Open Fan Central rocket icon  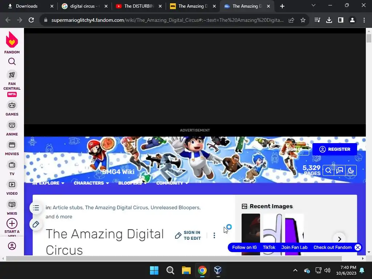(x=12, y=75)
